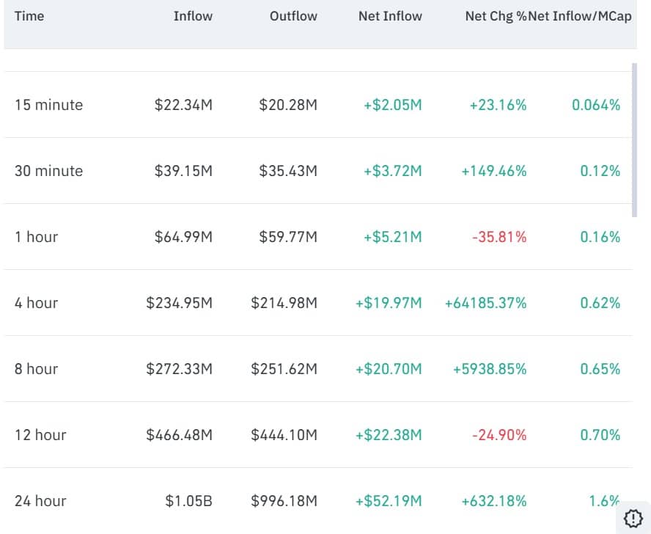651x534 pixels.
Task: Sort the table by Outflow column
Action: click(293, 15)
